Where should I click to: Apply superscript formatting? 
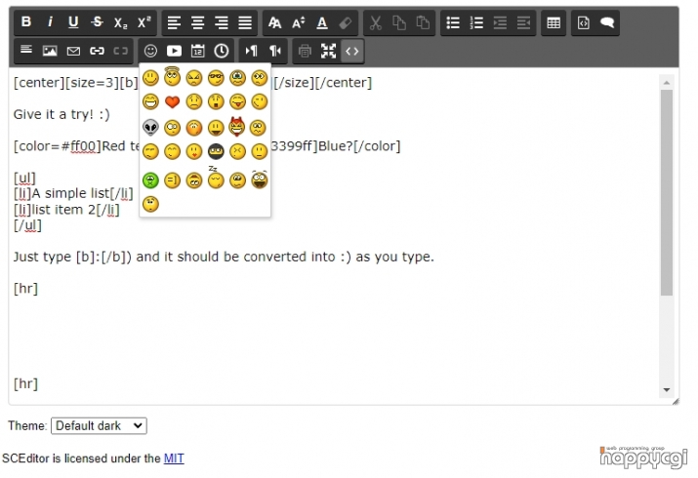144,22
